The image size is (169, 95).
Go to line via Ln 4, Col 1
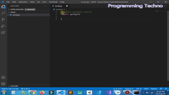coord(118,89)
